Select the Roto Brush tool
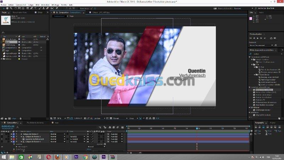Image resolution: width=284 pixels, height=160 pixels. pos(52,8)
